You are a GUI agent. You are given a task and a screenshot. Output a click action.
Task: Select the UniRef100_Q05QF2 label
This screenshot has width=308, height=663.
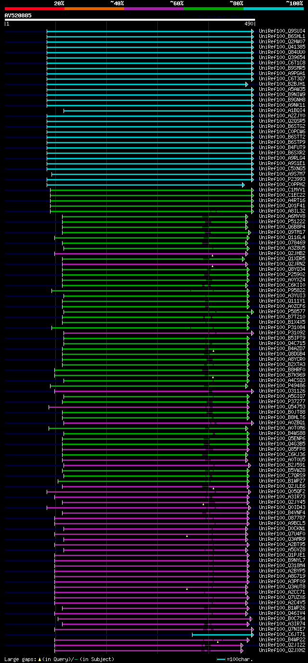[x=282, y=491]
